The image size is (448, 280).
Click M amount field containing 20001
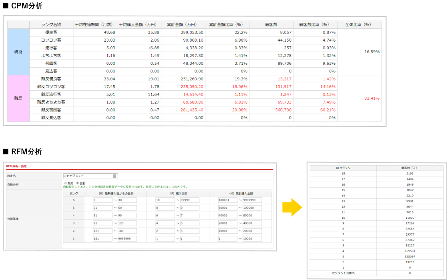click(228, 223)
